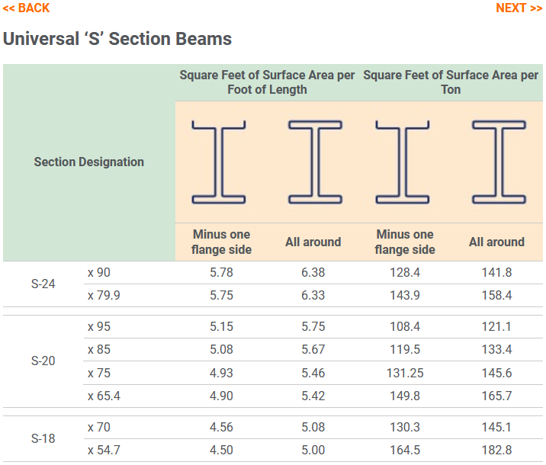Click the 'x 90' row weight
546x465 pixels.
(99, 272)
